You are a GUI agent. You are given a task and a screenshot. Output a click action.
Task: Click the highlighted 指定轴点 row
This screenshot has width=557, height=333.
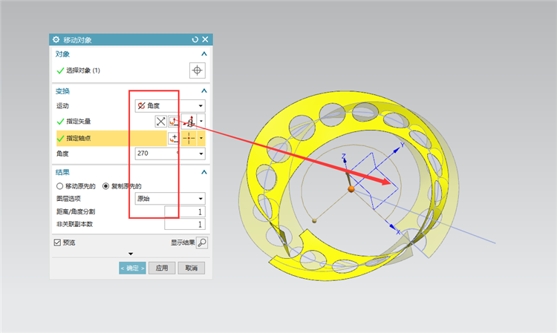click(111, 138)
